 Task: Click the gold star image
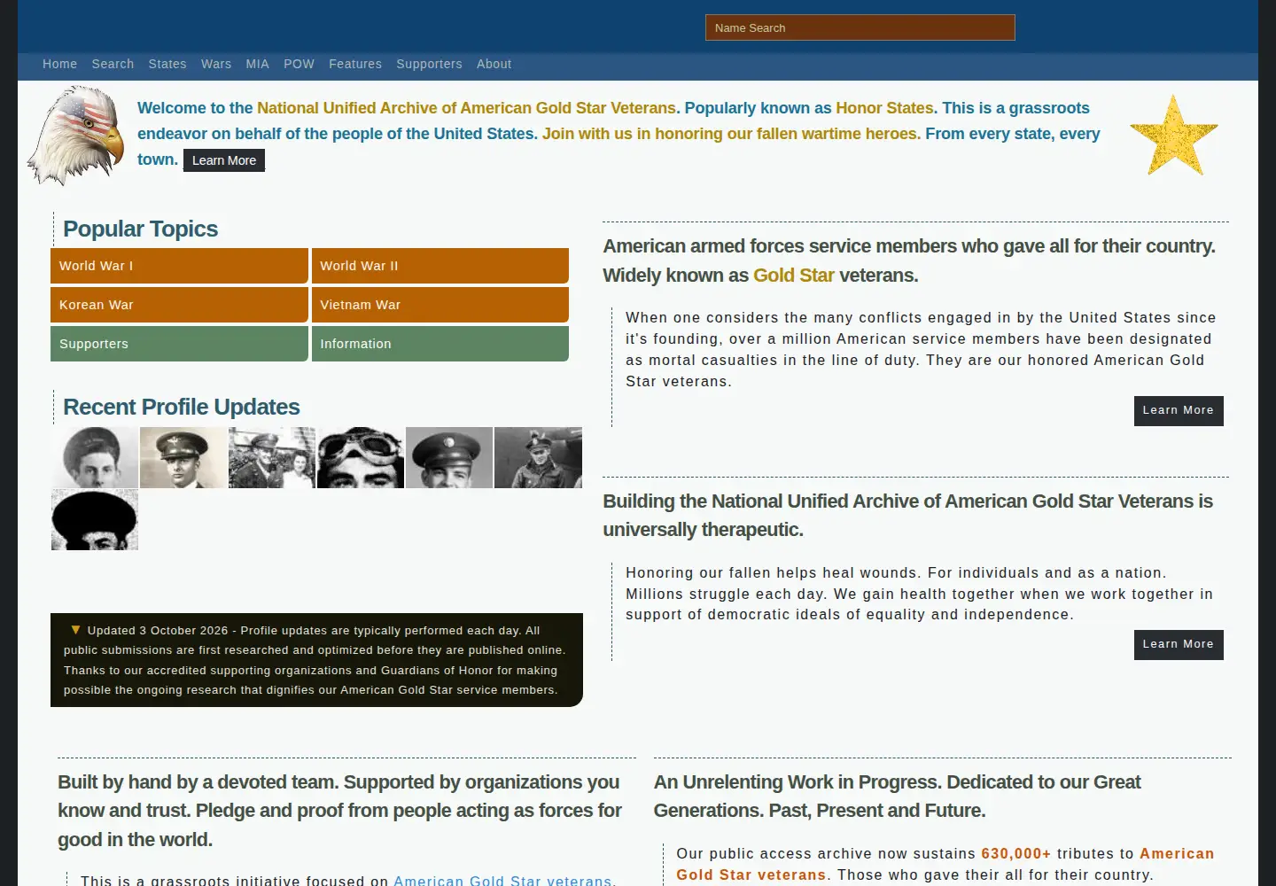tap(1174, 136)
